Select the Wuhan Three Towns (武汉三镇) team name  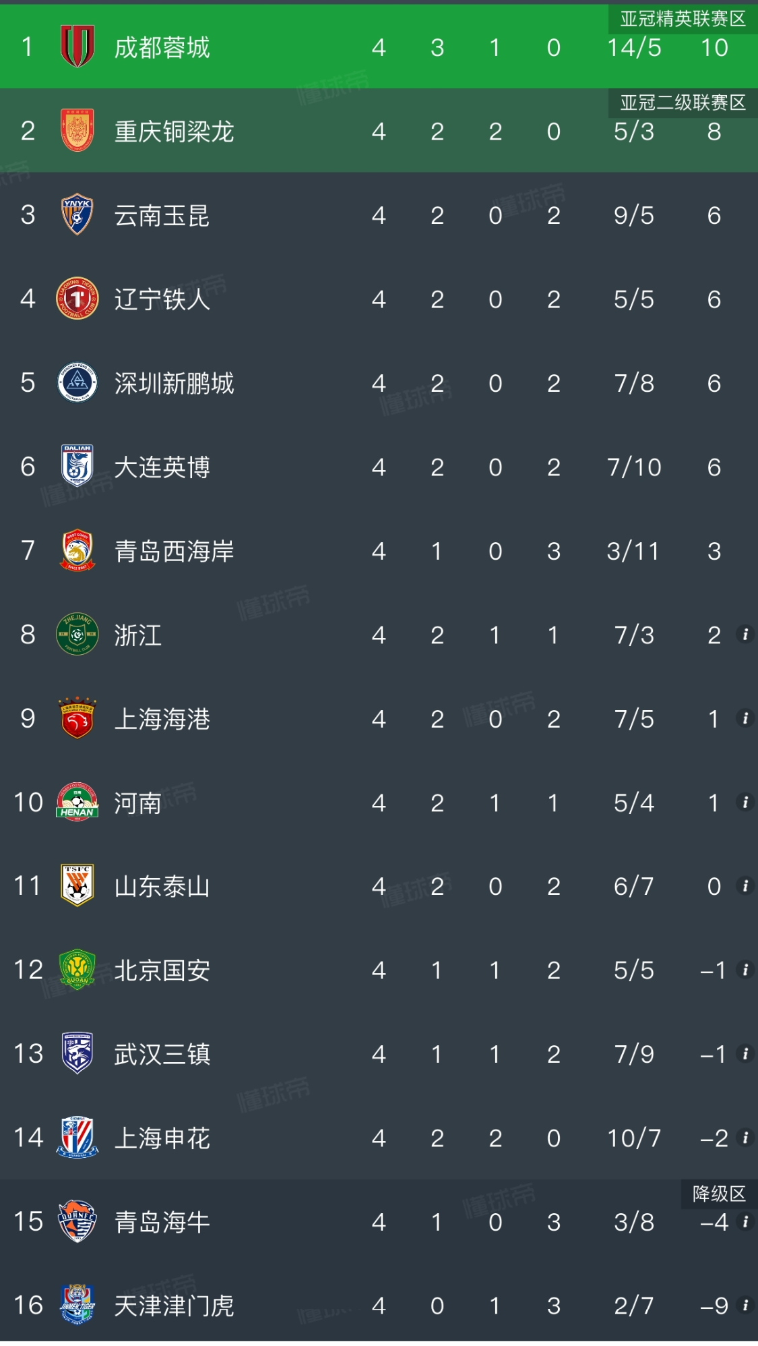pos(162,1054)
